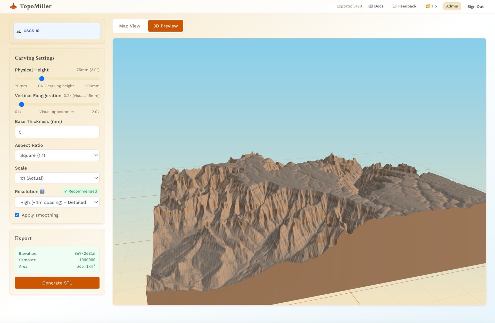Click the Resolution info icon
The height and width of the screenshot is (323, 495).
pos(42,191)
